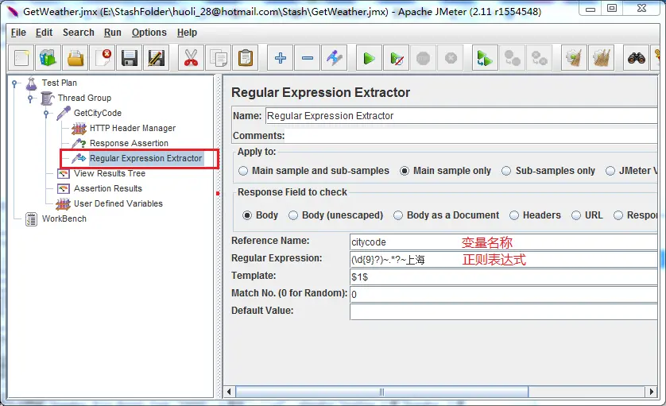Select Body as a Document radio button
The image size is (666, 406).
(x=398, y=215)
